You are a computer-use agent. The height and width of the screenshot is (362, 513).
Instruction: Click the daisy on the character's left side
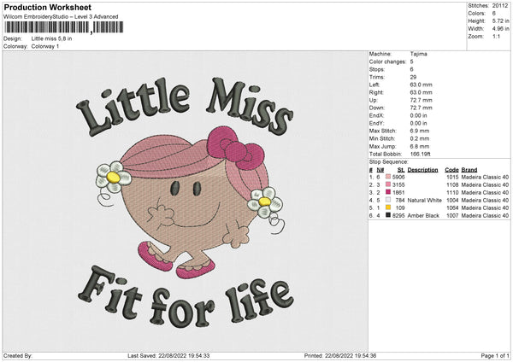[x=113, y=175]
